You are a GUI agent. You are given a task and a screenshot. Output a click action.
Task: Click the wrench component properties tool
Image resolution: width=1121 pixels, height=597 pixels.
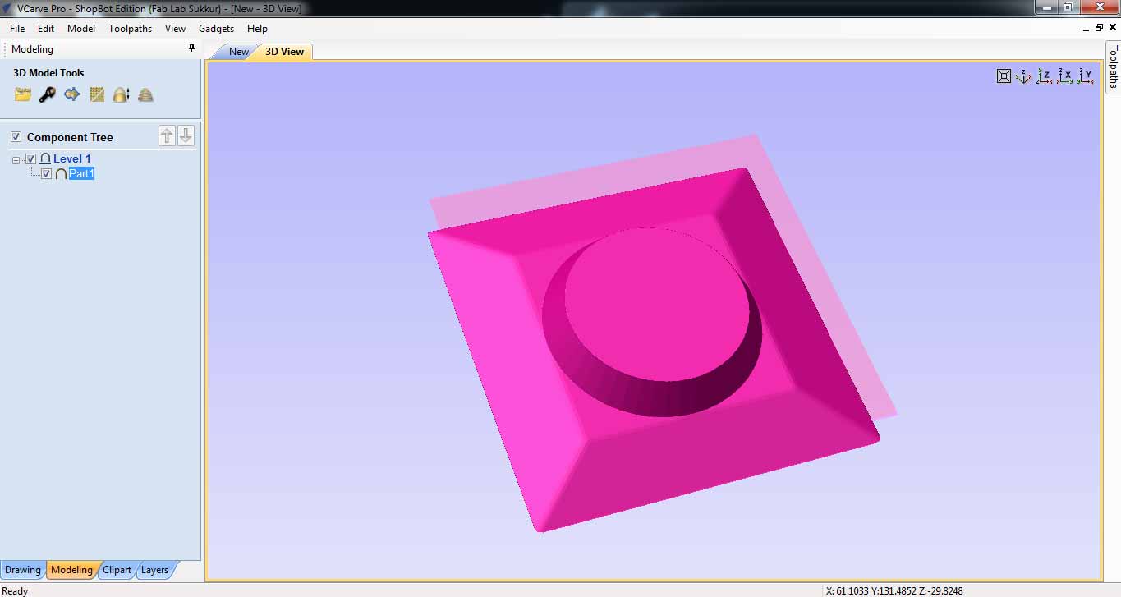tap(48, 94)
